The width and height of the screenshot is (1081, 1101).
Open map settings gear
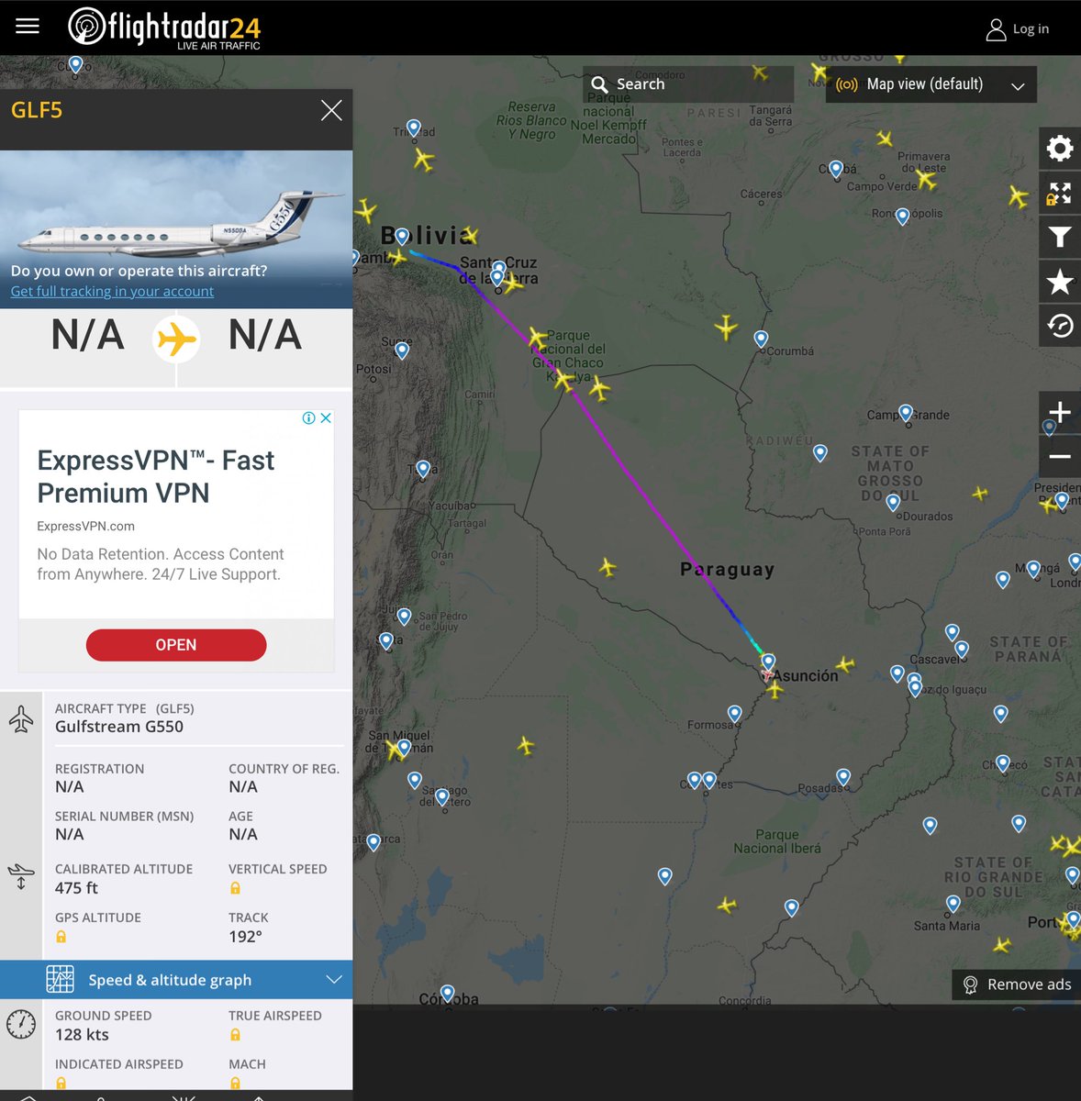(1060, 149)
